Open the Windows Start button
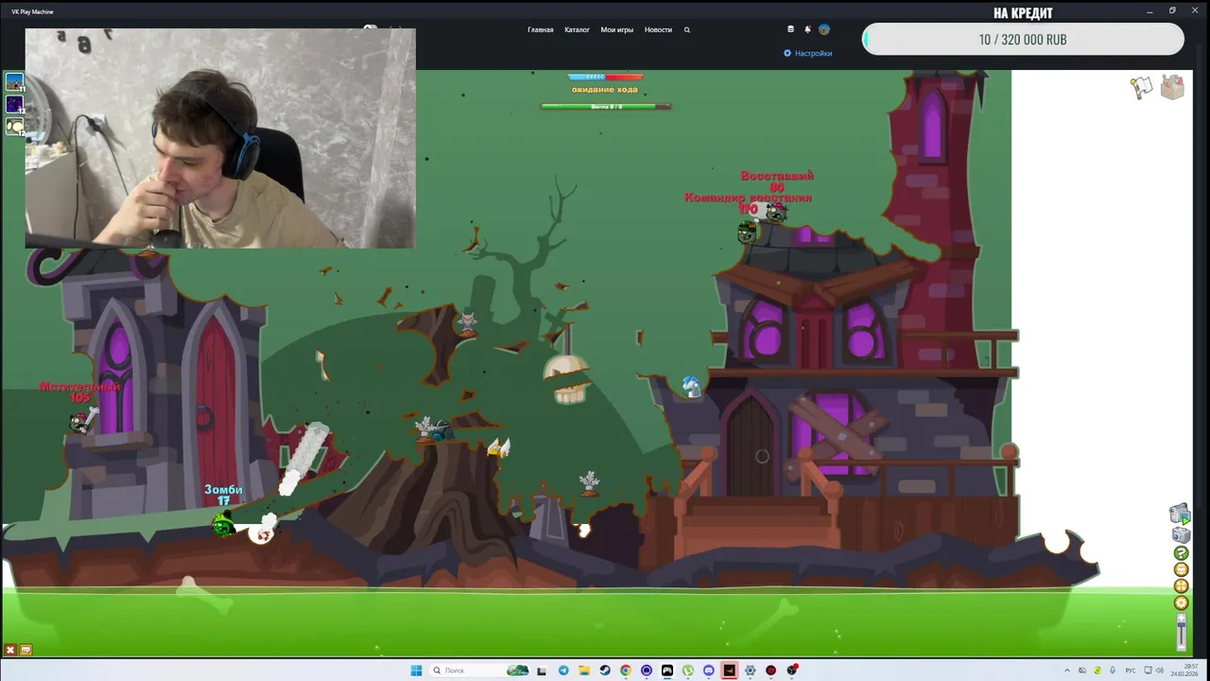 pyautogui.click(x=416, y=671)
